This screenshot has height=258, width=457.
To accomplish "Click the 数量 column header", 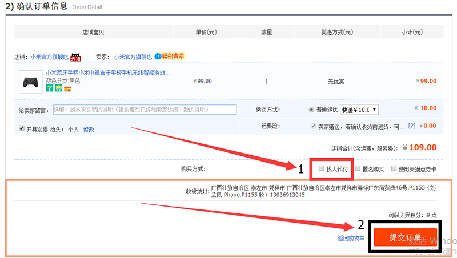I will [x=267, y=32].
